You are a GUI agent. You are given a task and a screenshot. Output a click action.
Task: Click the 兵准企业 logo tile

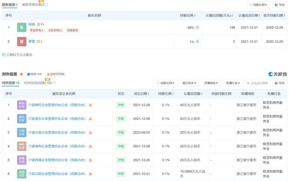pos(22,133)
